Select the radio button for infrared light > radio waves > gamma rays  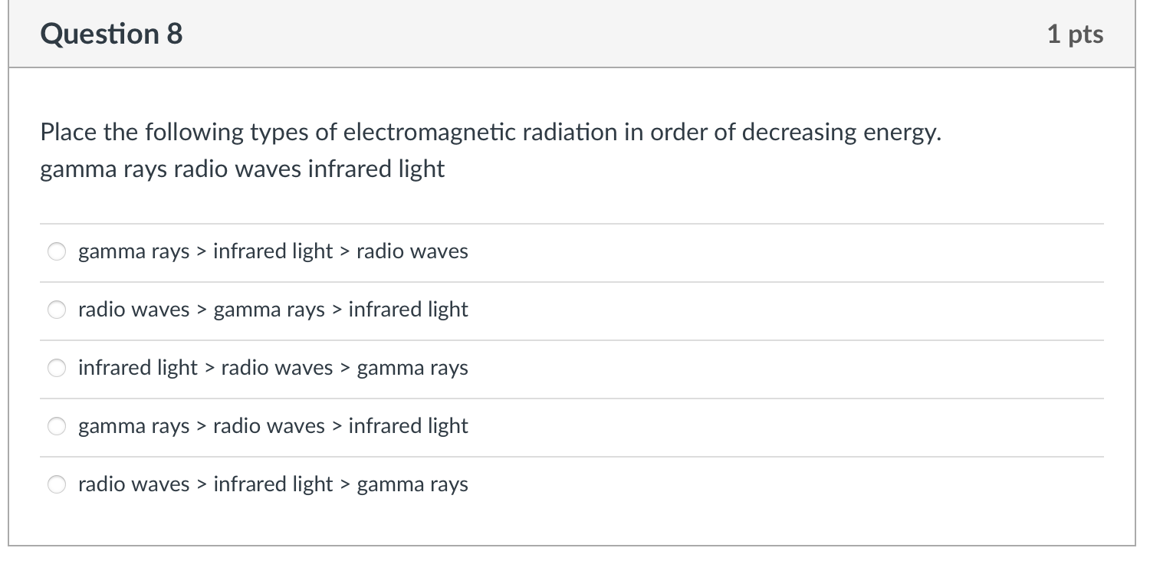click(x=57, y=368)
